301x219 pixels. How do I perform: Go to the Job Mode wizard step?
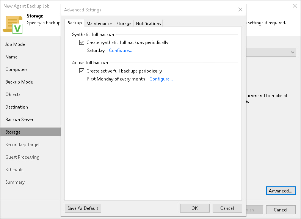tap(15, 44)
